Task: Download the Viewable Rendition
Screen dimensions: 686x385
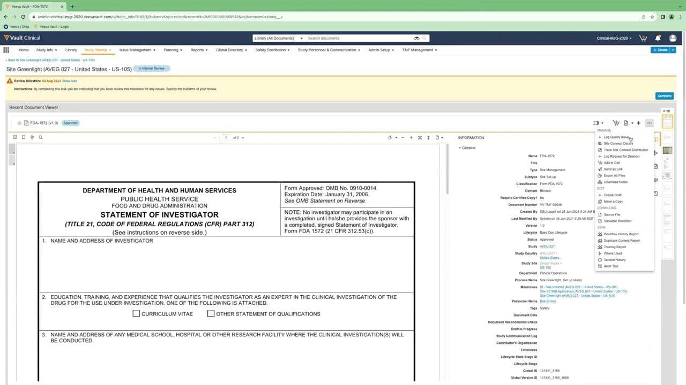Action: 617,221
